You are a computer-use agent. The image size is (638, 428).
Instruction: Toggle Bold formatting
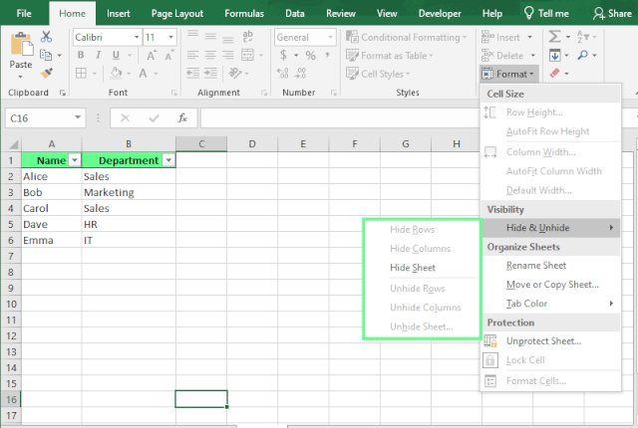click(x=81, y=55)
